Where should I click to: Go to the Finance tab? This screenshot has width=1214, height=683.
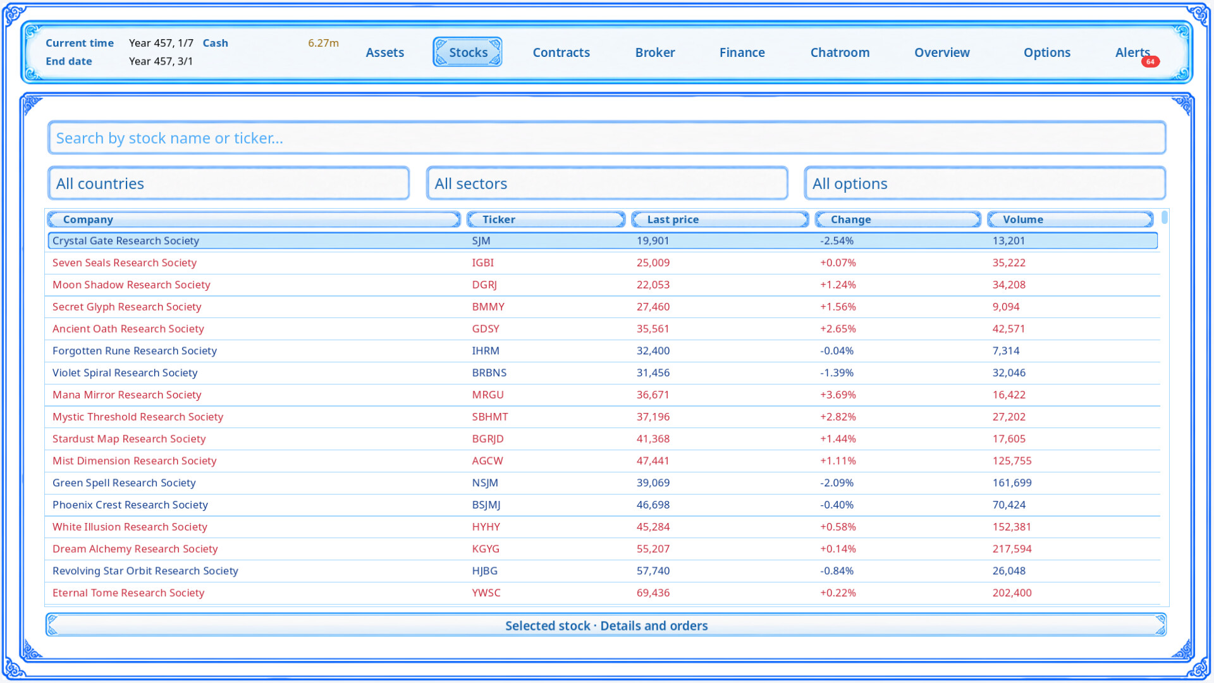coord(742,52)
